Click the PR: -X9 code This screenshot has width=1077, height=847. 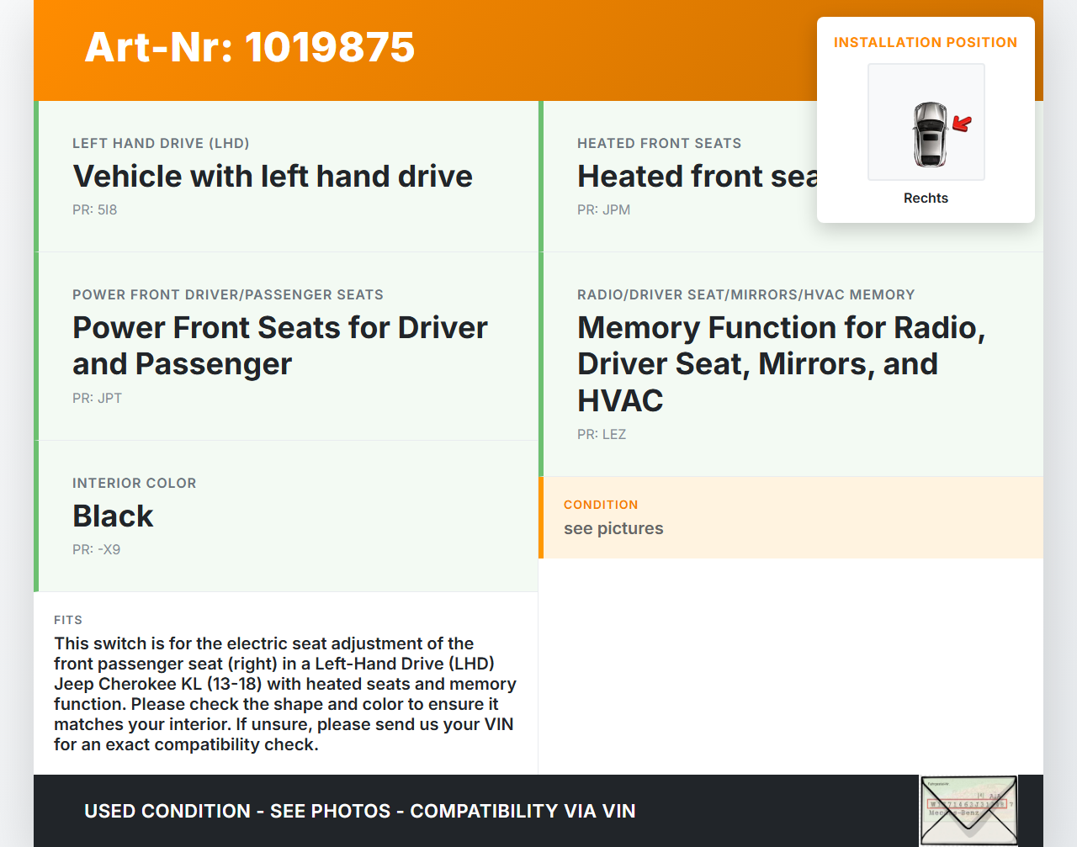pos(96,549)
